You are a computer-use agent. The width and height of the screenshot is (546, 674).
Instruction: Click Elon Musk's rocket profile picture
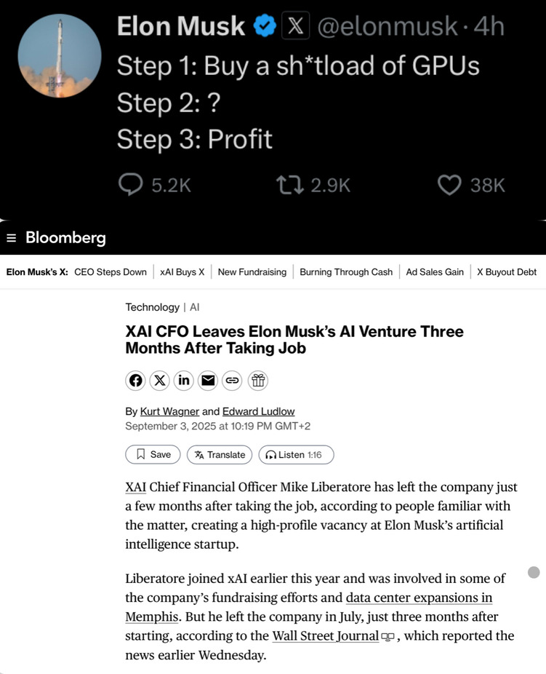pos(59,55)
